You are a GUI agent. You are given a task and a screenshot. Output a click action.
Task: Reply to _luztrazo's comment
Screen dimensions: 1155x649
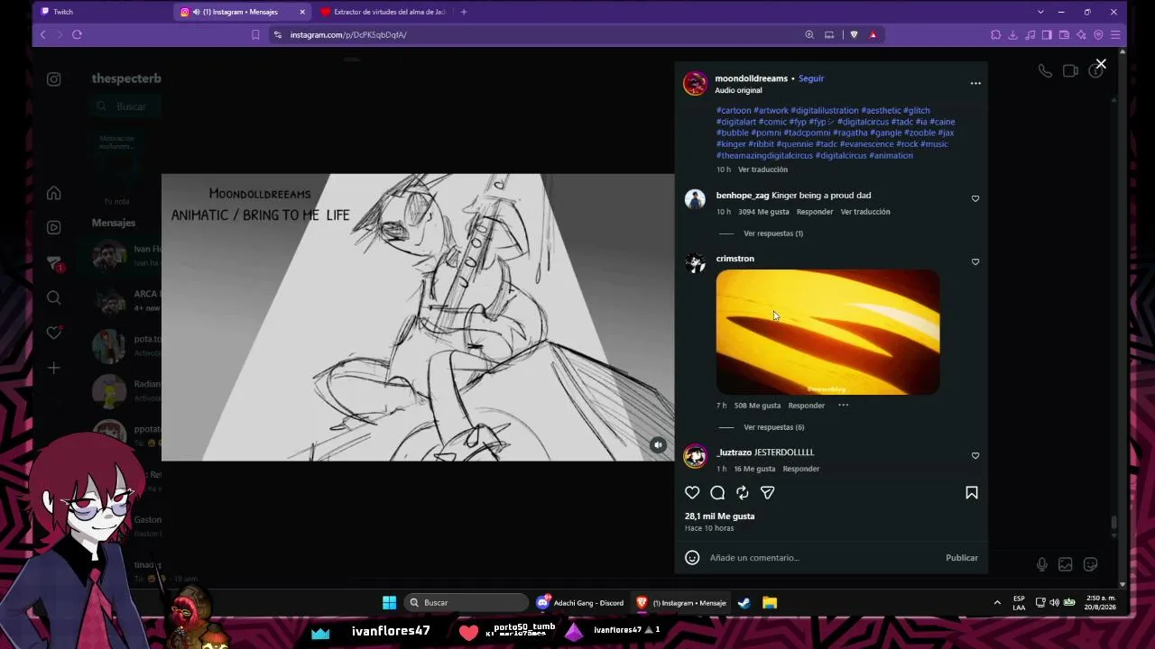[801, 469]
